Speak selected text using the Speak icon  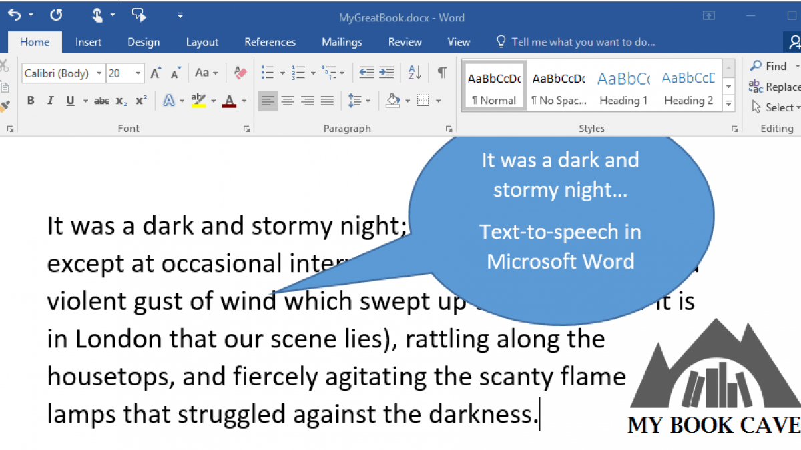[x=138, y=15]
